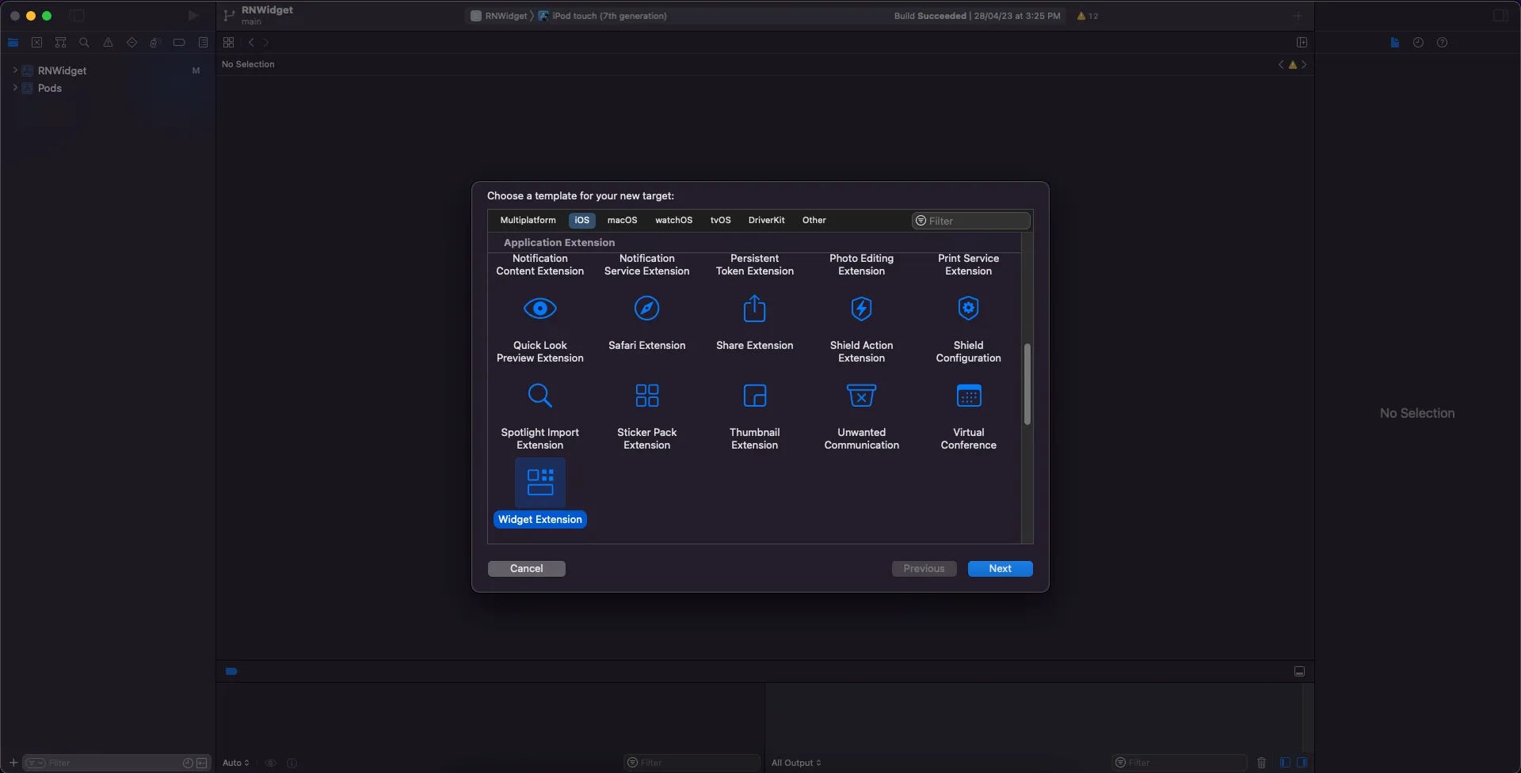This screenshot has height=773, width=1521.
Task: Go back in editor history
Action: coord(251,43)
